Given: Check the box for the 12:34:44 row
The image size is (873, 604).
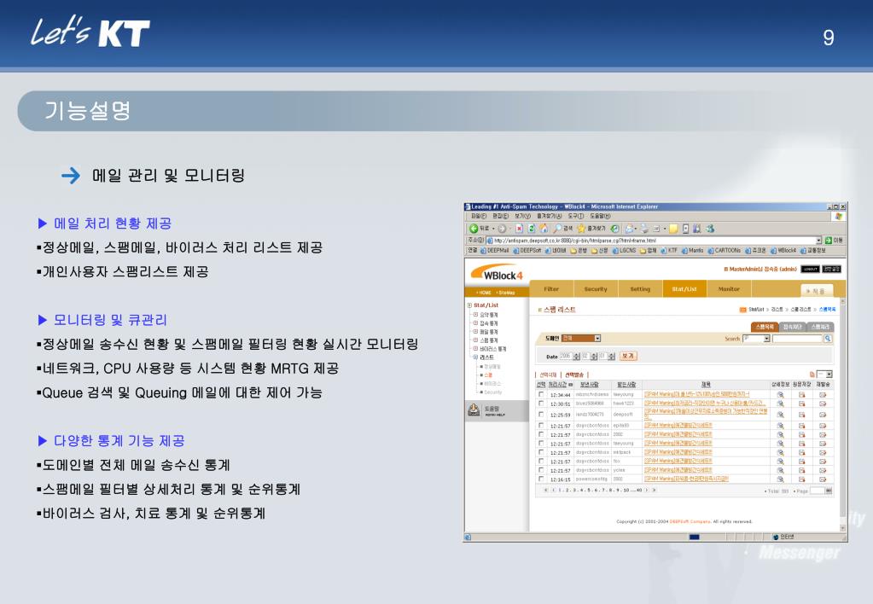Looking at the screenshot, I should click(x=541, y=395).
